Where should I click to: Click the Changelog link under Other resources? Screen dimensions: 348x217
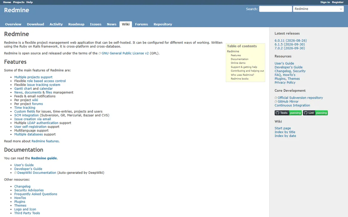[x=22, y=186]
